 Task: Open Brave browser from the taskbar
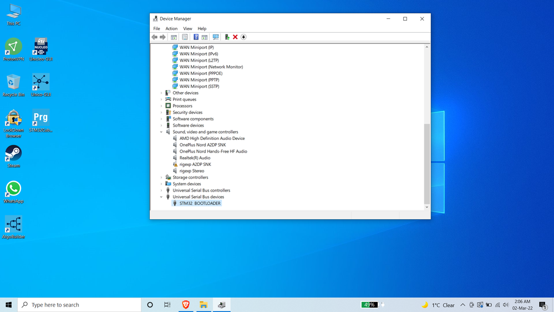(x=186, y=305)
